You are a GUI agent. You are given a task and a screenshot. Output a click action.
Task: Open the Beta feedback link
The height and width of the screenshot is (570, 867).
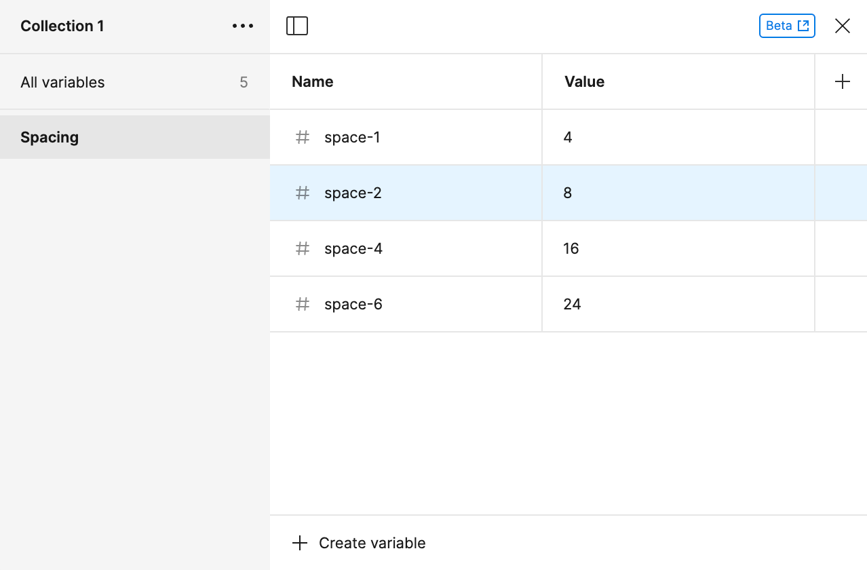tap(787, 25)
